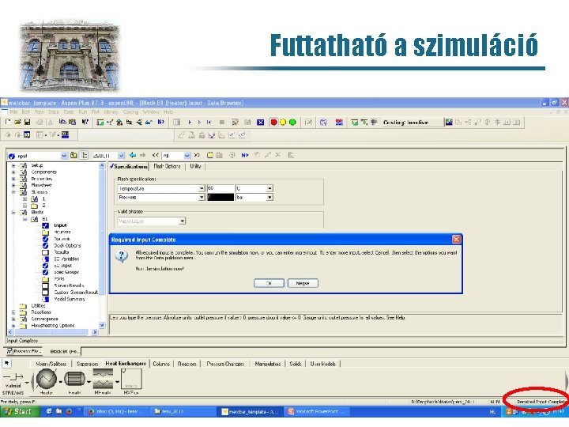The image size is (569, 427).
Task: Start the simulation run with play icon
Action: pyautogui.click(x=190, y=123)
